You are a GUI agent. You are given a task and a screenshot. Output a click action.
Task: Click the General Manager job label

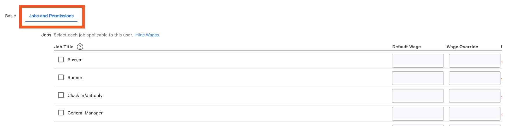pos(85,113)
